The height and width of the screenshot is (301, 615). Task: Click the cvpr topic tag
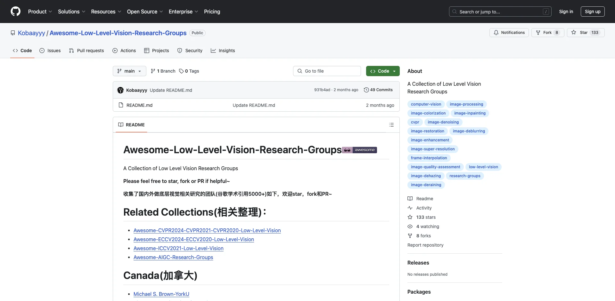click(415, 122)
